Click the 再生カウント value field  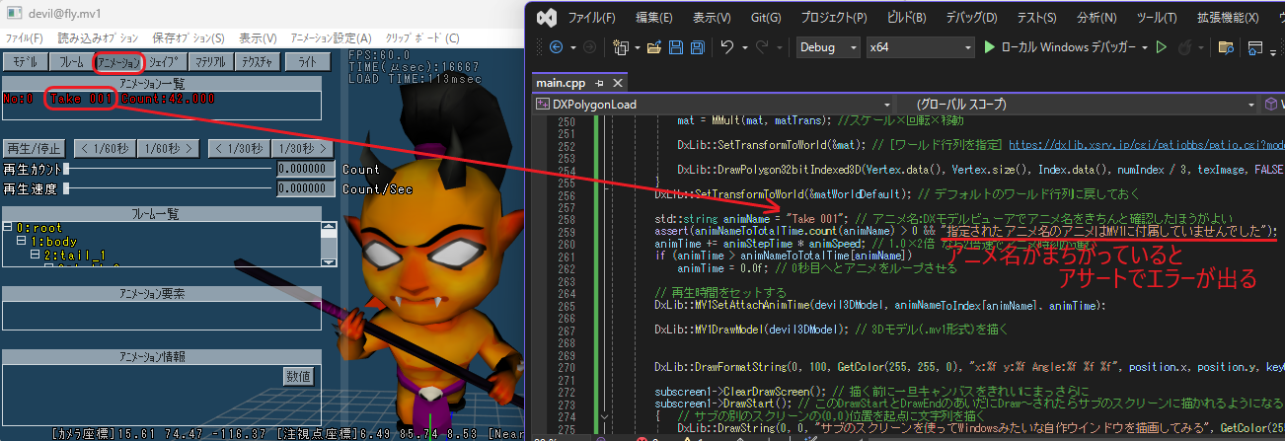click(307, 170)
